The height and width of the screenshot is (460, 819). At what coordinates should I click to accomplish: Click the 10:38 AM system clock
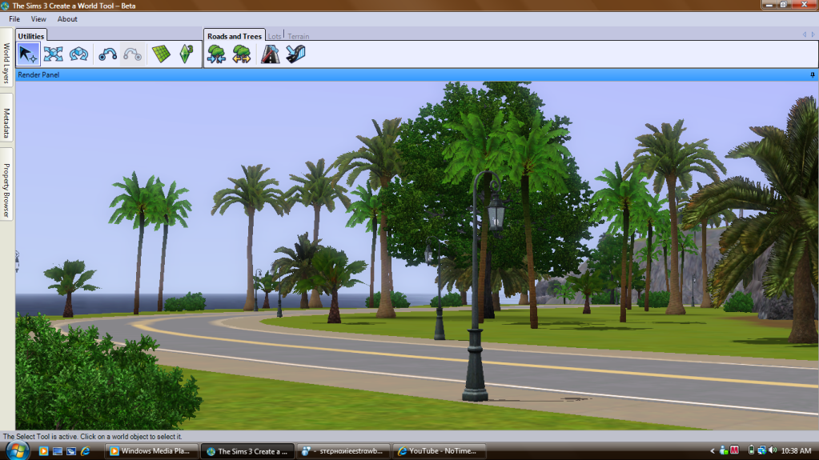point(796,450)
